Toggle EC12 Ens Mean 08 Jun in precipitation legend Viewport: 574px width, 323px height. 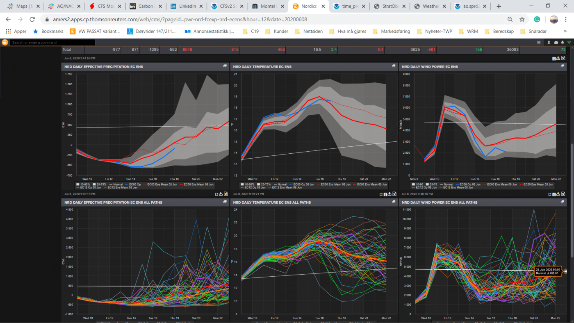click(121, 187)
